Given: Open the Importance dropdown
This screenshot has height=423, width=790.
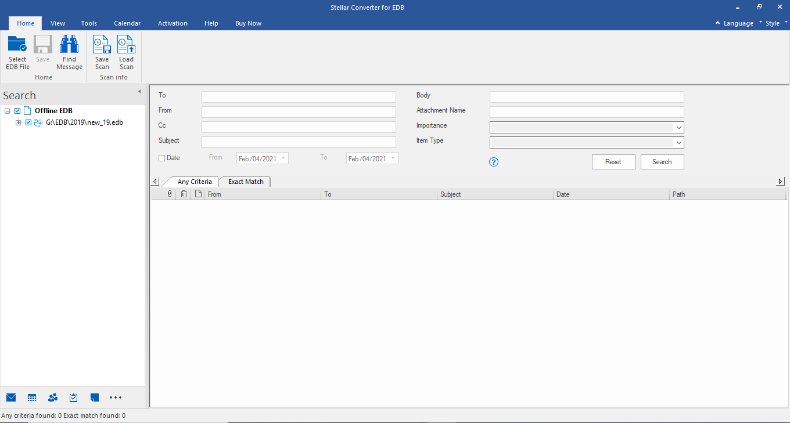Looking at the screenshot, I should pos(678,128).
